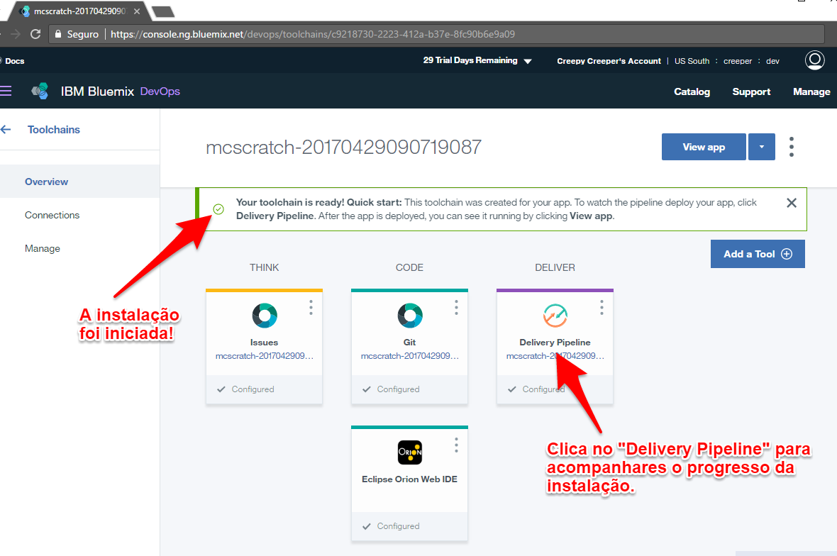Open the Delivery Pipeline card options menu
This screenshot has height=556, width=837.
(602, 307)
